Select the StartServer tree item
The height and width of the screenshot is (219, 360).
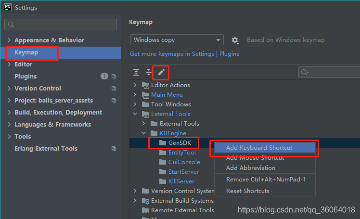(x=183, y=172)
